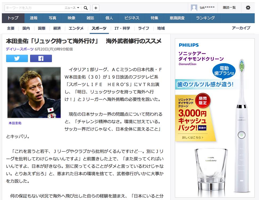Click 詳しくはこちら chevron link in ad
The width and height of the screenshot is (259, 200).
[x=193, y=138]
